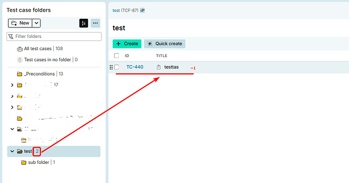Copy link icon next to TCF-87
This screenshot has width=349, height=183.
pyautogui.click(x=143, y=11)
